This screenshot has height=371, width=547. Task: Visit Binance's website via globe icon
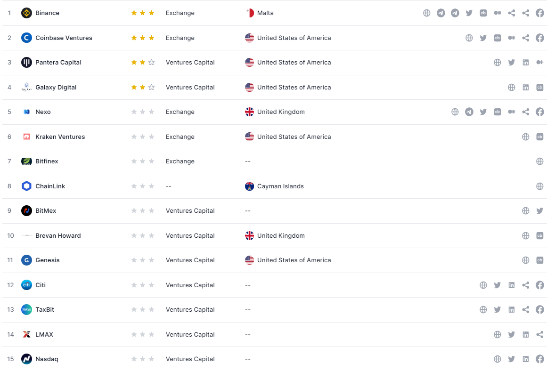coord(427,13)
